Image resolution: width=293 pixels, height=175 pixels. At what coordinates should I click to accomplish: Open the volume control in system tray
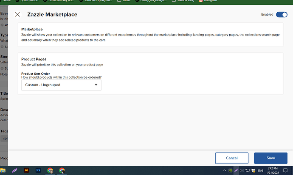tap(242, 170)
